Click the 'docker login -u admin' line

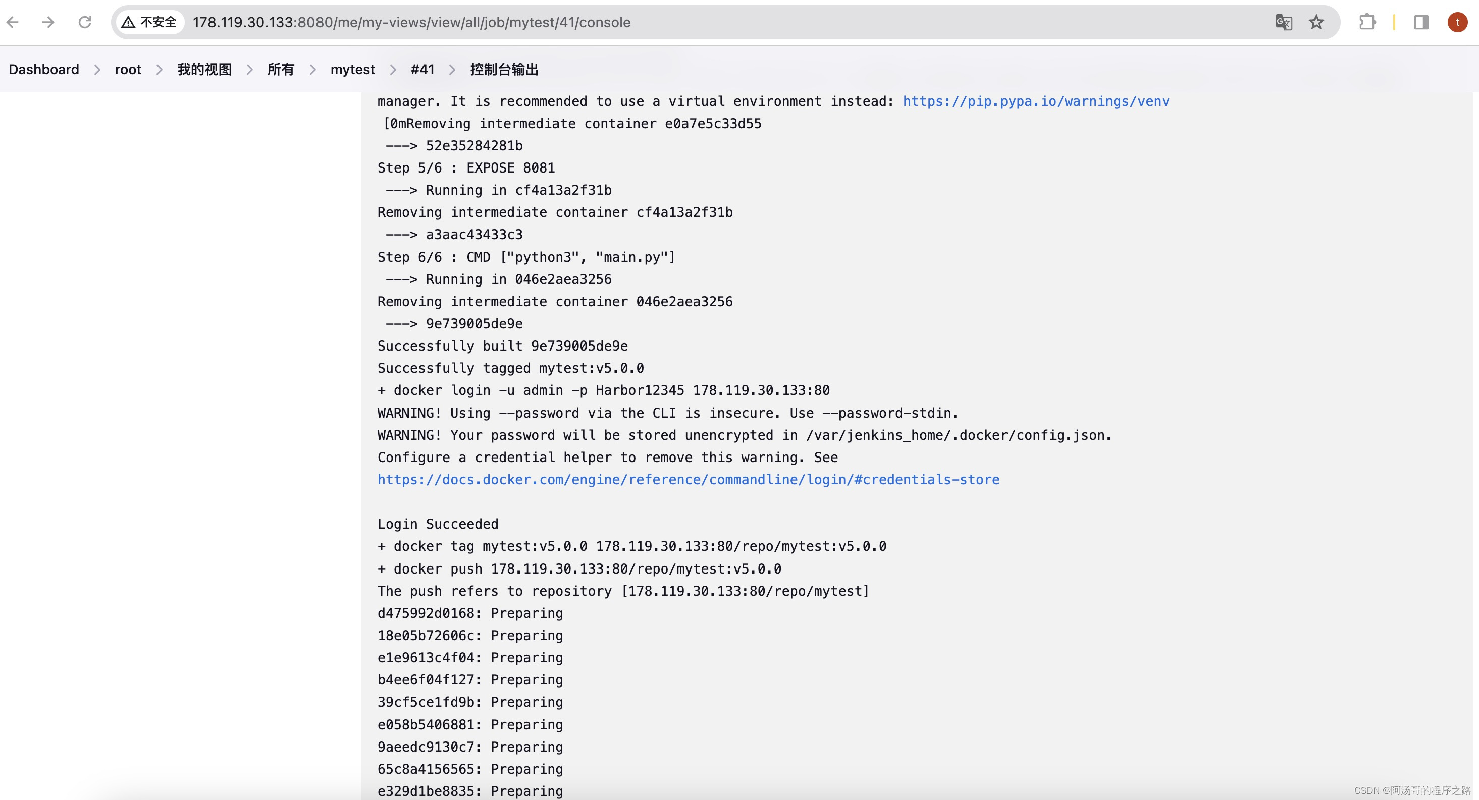point(603,390)
